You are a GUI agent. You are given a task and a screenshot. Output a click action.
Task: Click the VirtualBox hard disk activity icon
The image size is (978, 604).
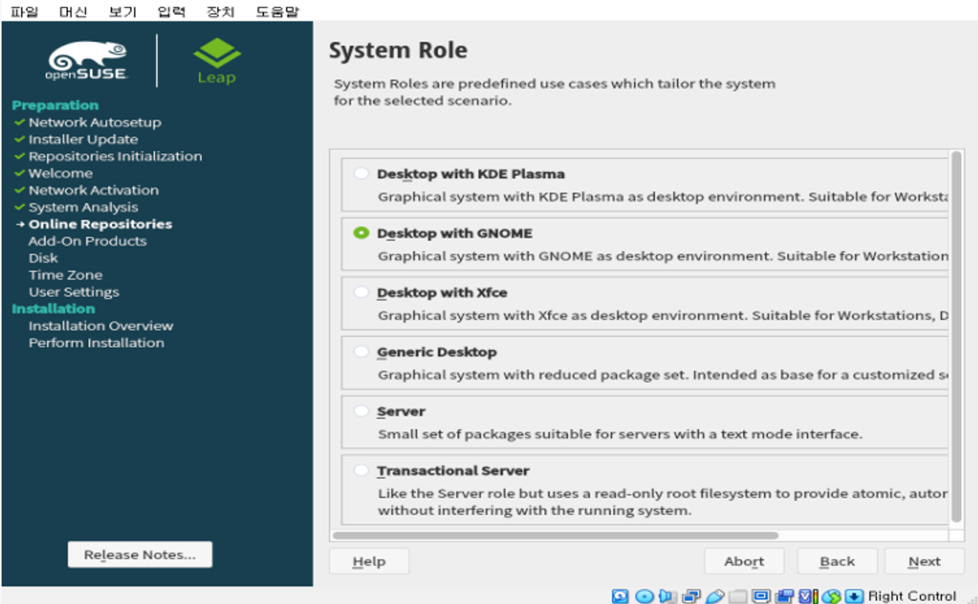pos(620,596)
